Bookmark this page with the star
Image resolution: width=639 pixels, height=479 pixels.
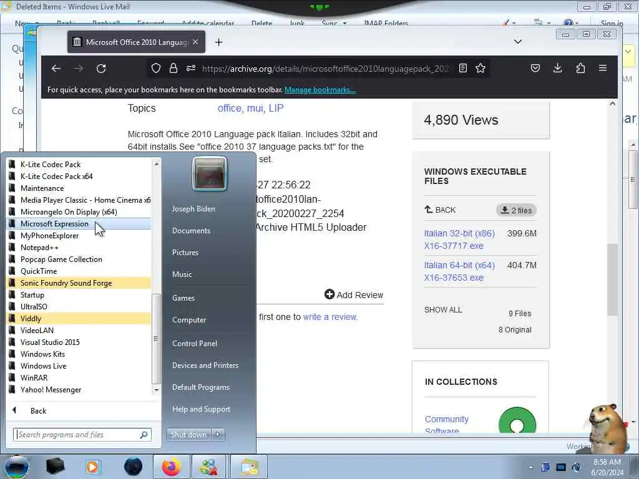[480, 68]
